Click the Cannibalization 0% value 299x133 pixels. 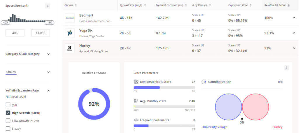click(x=280, y=82)
